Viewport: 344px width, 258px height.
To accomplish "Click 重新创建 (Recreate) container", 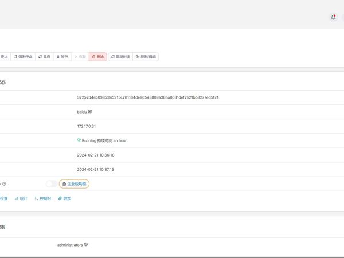I will (x=120, y=57).
